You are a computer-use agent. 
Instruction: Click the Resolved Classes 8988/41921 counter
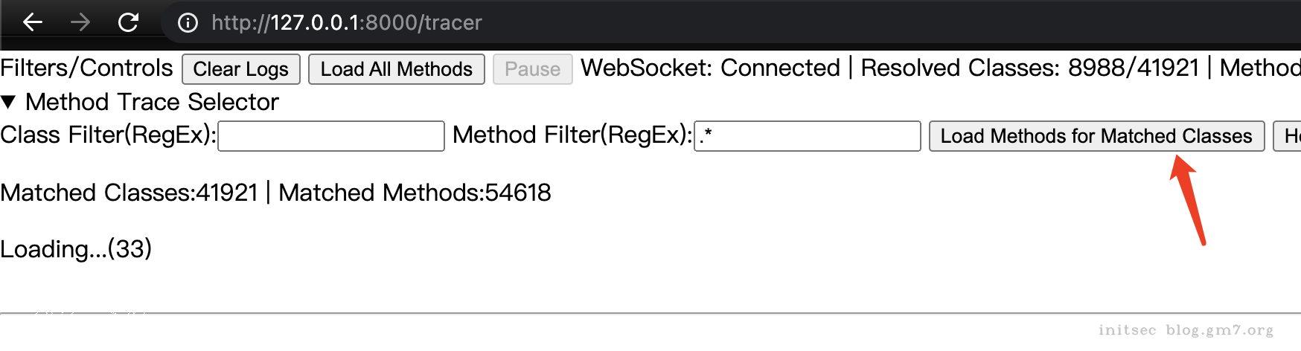1029,68
